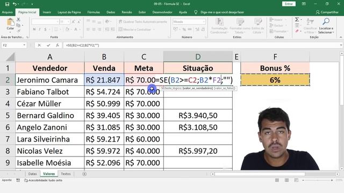Open Colar paste options dropdown arrow
The width and height of the screenshot is (344, 193).
tap(10, 32)
